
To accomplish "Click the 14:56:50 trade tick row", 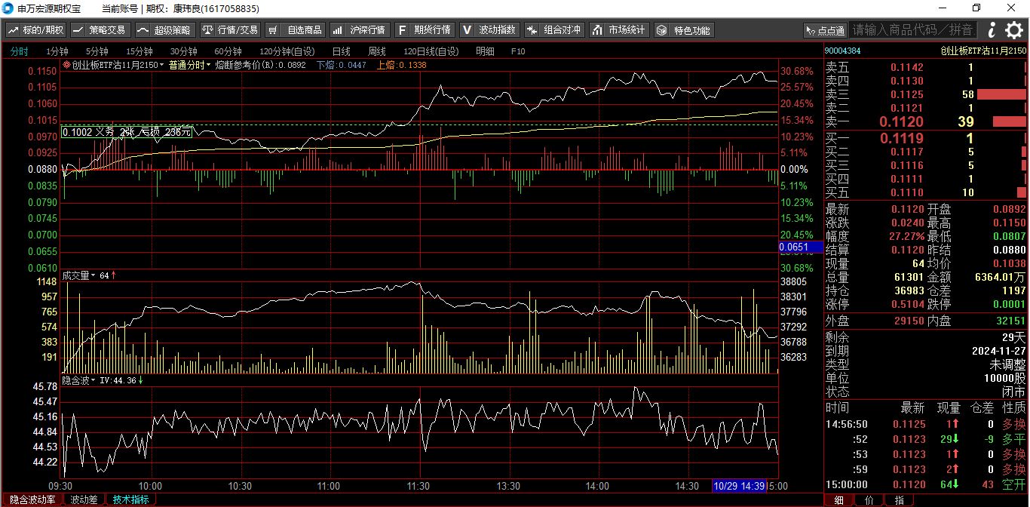I will pos(926,424).
